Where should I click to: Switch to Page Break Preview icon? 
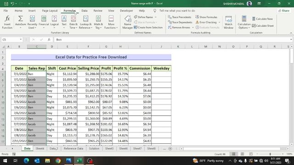251,154
